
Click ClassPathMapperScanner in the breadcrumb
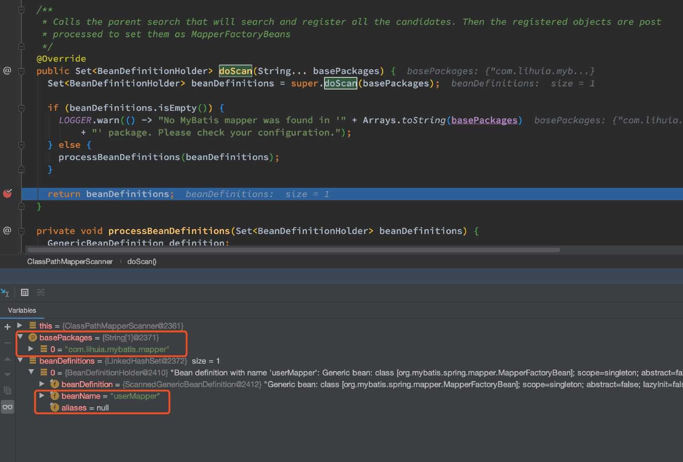(70, 261)
